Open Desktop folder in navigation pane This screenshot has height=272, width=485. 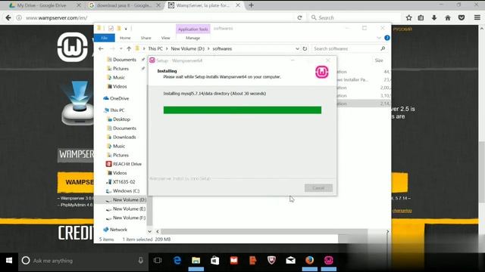pyautogui.click(x=121, y=119)
